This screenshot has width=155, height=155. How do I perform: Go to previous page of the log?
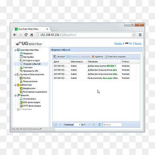[x=60, y=124]
